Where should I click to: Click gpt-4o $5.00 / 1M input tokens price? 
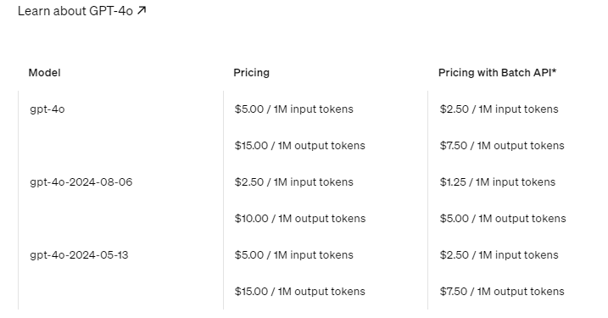pos(294,109)
